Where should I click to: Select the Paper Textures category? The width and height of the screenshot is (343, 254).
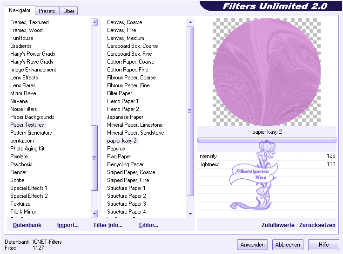point(27,125)
